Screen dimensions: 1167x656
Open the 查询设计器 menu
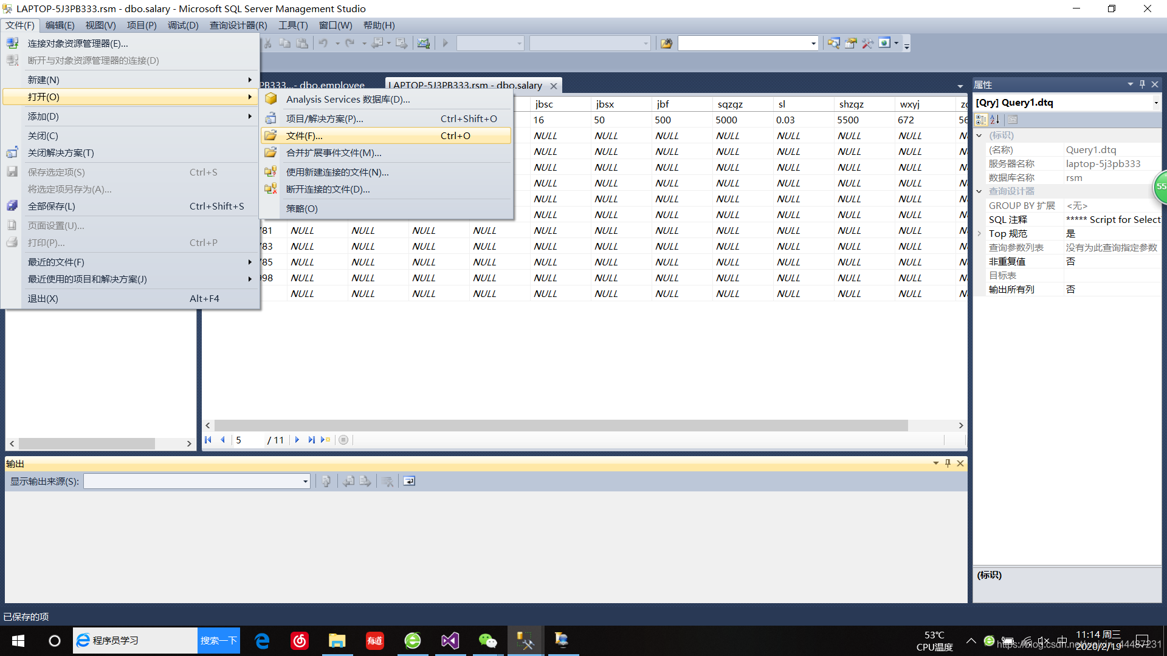pyautogui.click(x=238, y=25)
